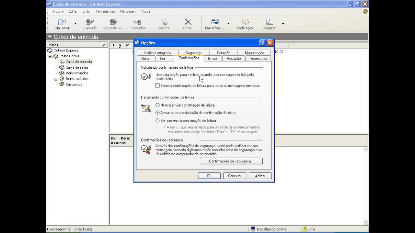Screen dimensions: 415x233
Task: Switch to the Segurança tab
Action: [x=194, y=53]
